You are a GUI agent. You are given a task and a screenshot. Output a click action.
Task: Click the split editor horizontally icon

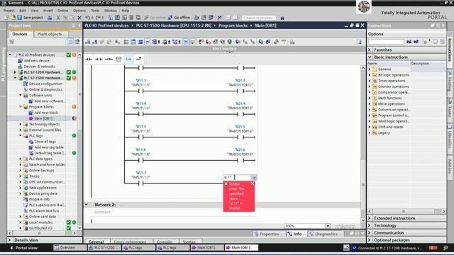[x=228, y=18]
